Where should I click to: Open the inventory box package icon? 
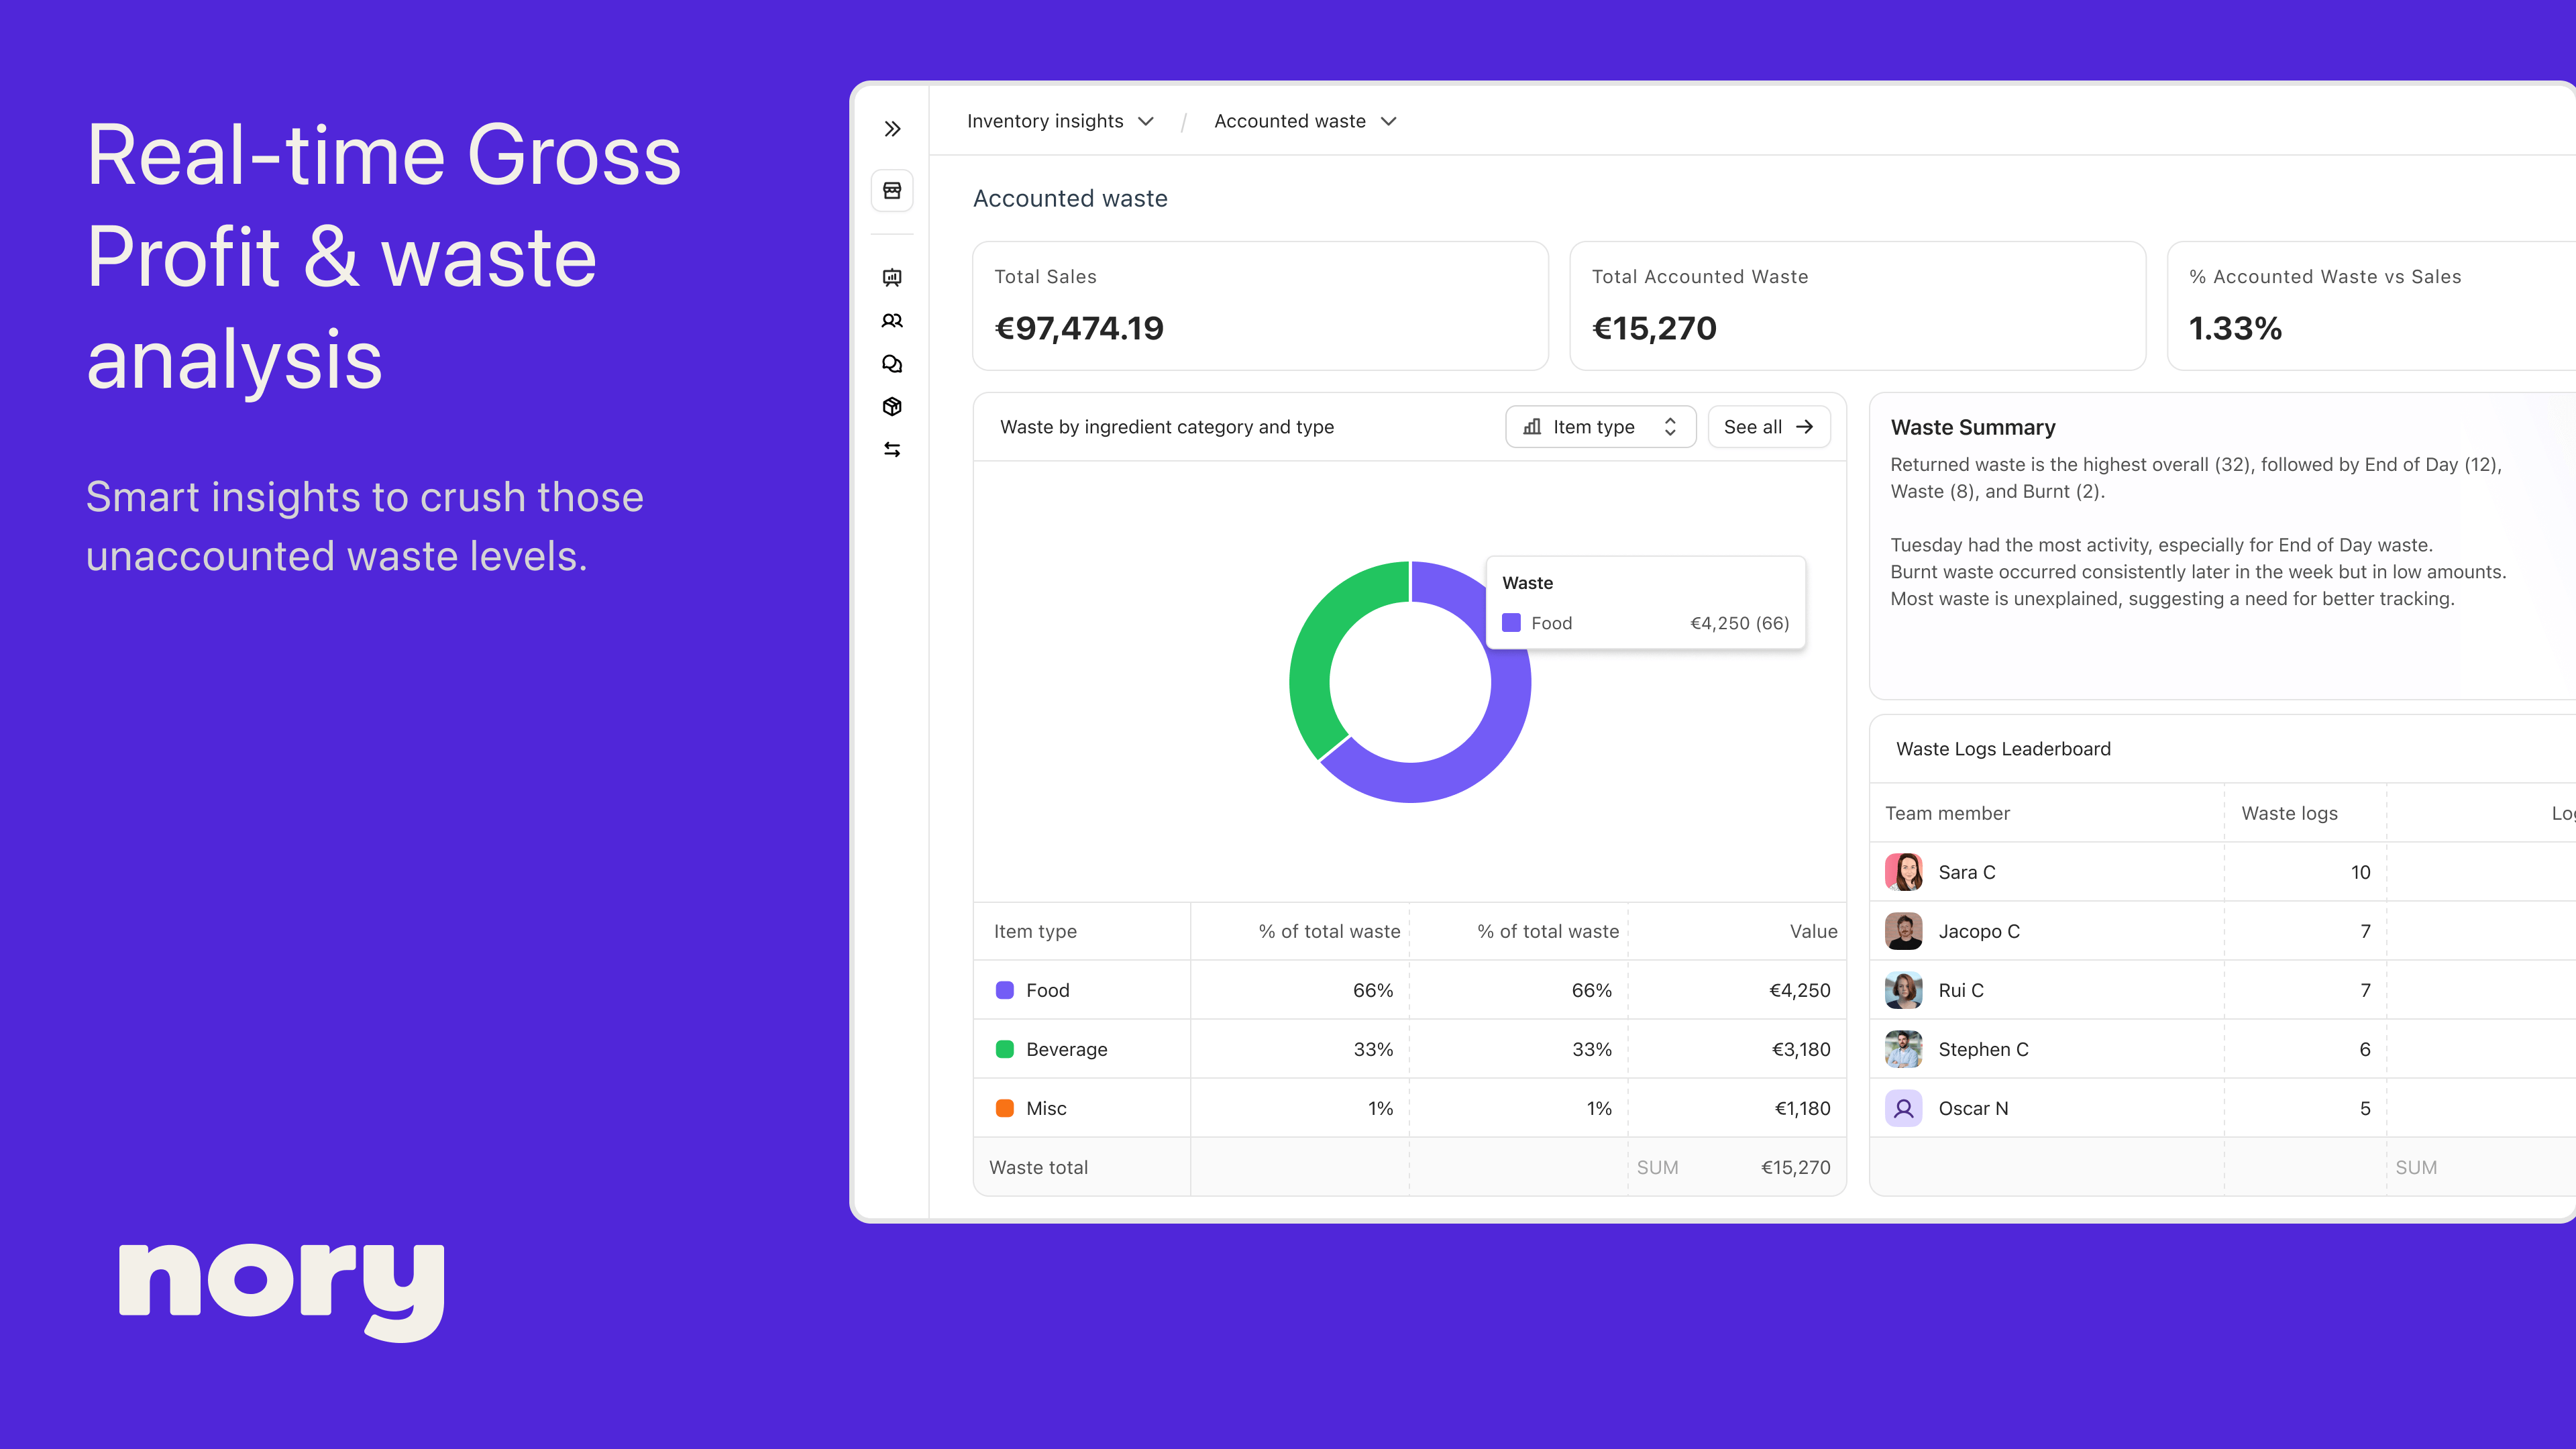pyautogui.click(x=892, y=407)
